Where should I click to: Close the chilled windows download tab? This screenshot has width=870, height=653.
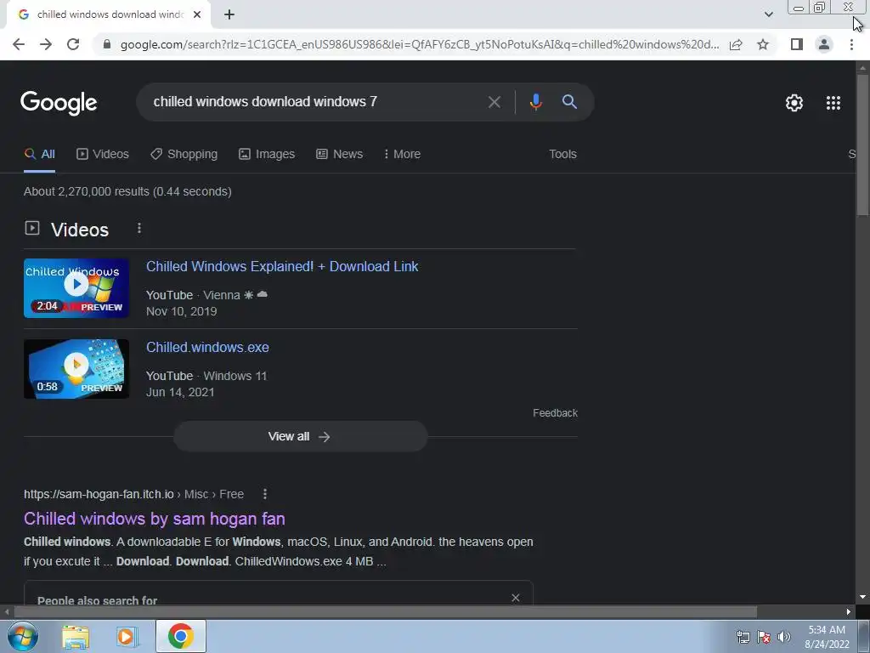[x=197, y=14]
